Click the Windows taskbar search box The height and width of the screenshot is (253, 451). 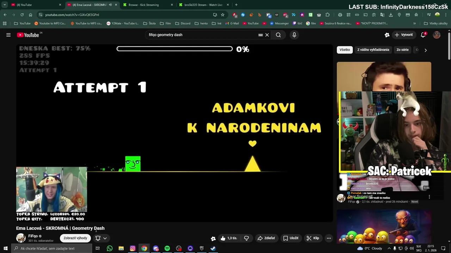(51, 248)
